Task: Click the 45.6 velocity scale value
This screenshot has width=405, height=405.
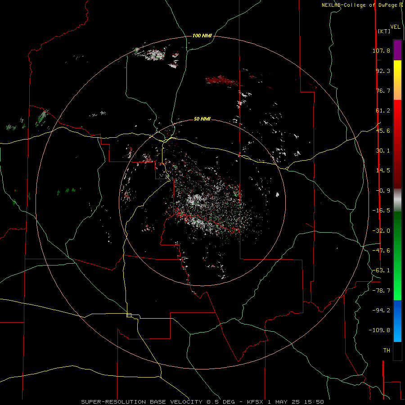Action: click(383, 130)
